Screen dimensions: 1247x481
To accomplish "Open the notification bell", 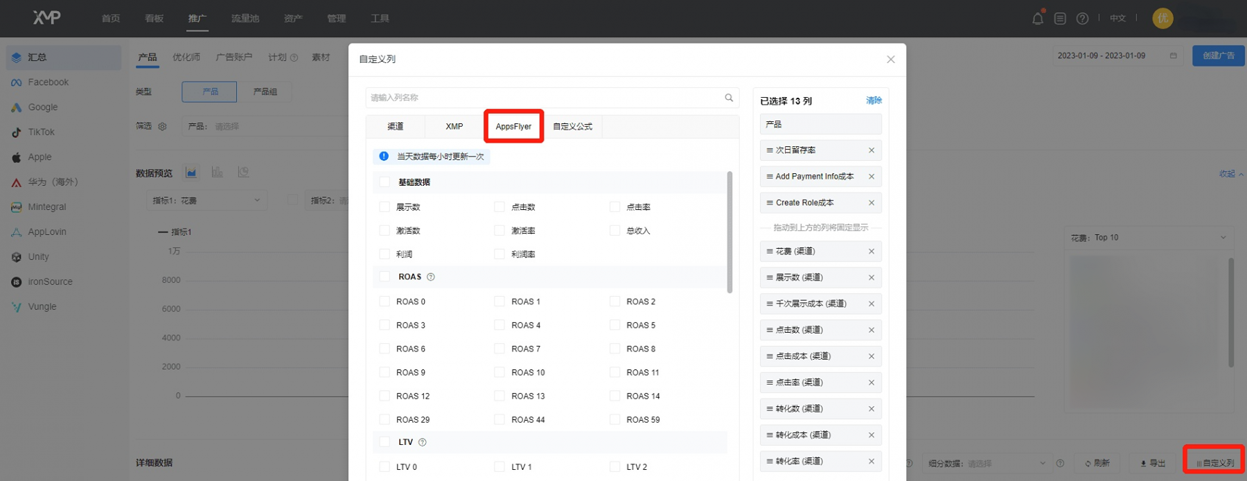I will click(1038, 19).
